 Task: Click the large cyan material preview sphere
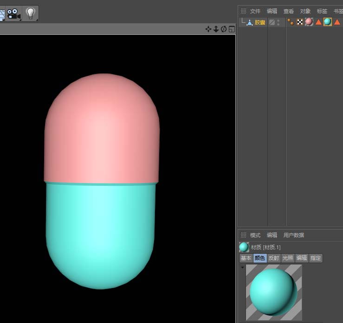[x=273, y=292]
